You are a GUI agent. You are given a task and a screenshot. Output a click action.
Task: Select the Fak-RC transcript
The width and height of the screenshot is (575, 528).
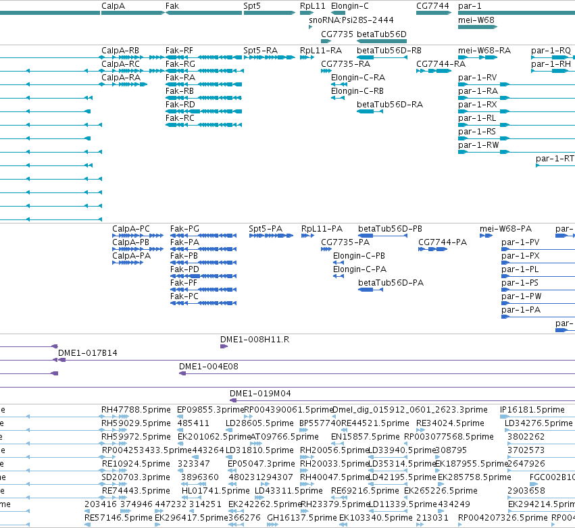click(x=203, y=125)
